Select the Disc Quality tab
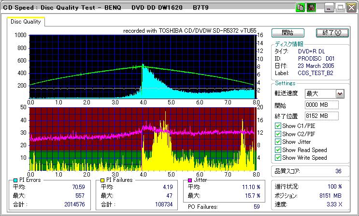Screen dimensions: 359x216 (26, 22)
